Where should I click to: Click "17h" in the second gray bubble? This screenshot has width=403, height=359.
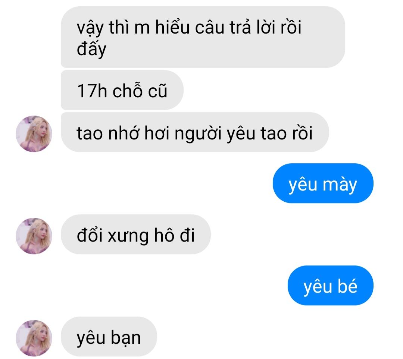tap(92, 91)
